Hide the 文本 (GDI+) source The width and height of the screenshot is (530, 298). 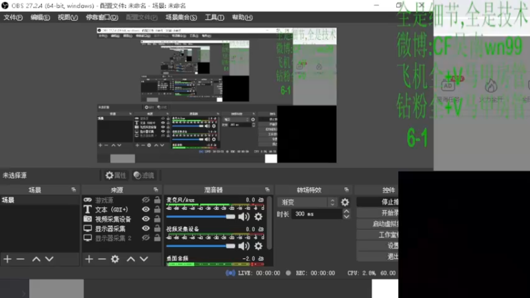(x=146, y=209)
